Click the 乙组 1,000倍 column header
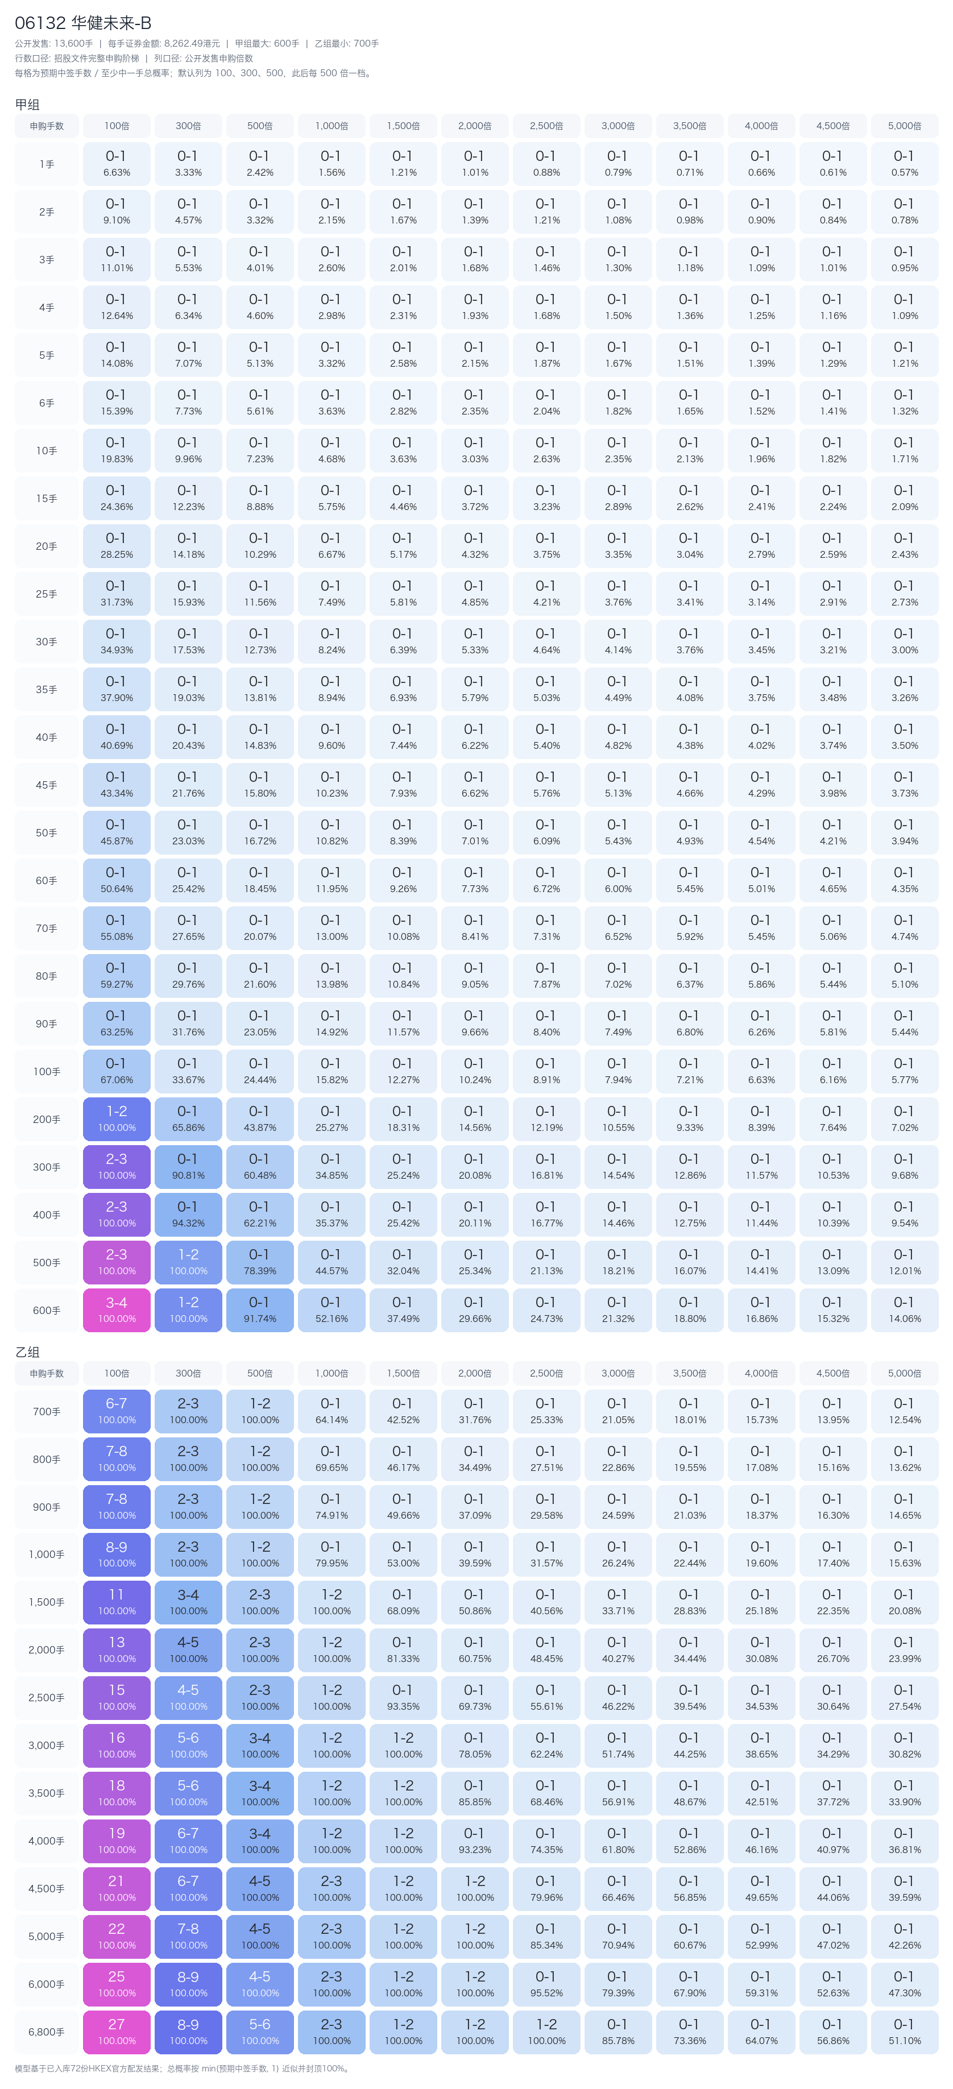 tap(332, 1373)
